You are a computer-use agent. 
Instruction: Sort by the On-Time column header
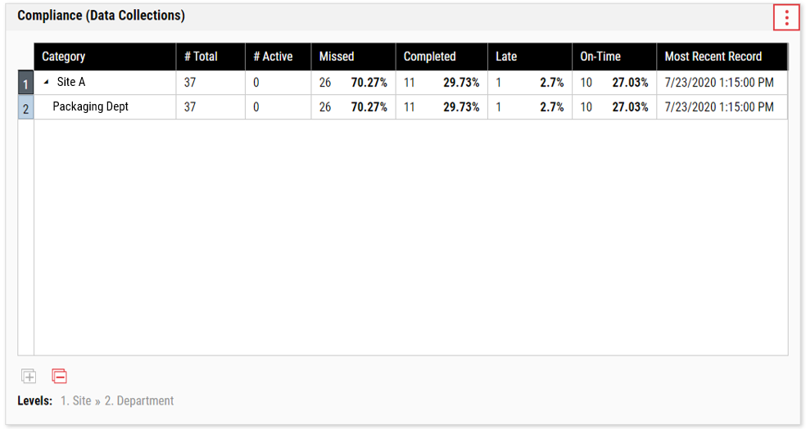tap(614, 56)
